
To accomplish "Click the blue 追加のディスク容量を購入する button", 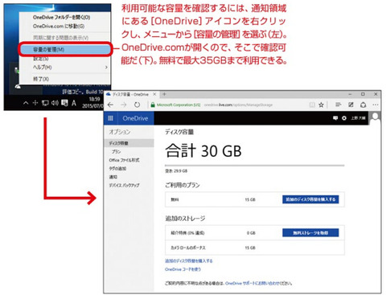I will (310, 199).
